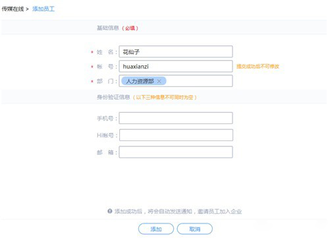Focus the 姓名 field containing 花仙子
The height and width of the screenshot is (238, 328).
tap(176, 51)
